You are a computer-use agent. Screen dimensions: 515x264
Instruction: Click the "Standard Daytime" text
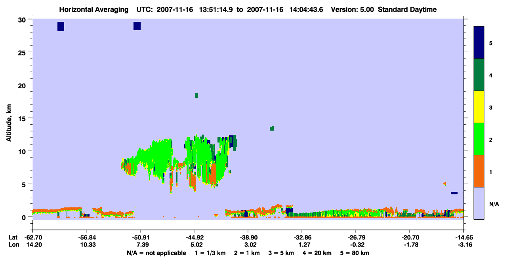pyautogui.click(x=407, y=9)
